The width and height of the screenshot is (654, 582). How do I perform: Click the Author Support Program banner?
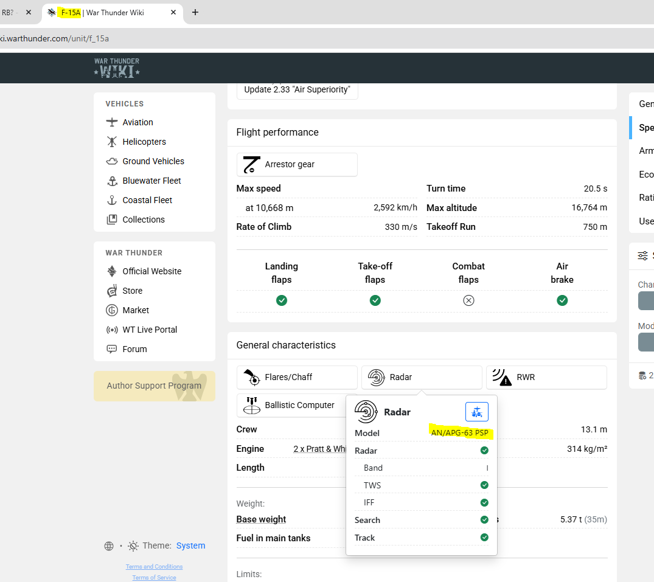pyautogui.click(x=155, y=386)
